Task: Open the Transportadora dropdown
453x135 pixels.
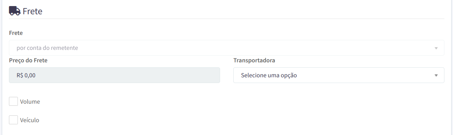Action: pyautogui.click(x=339, y=75)
